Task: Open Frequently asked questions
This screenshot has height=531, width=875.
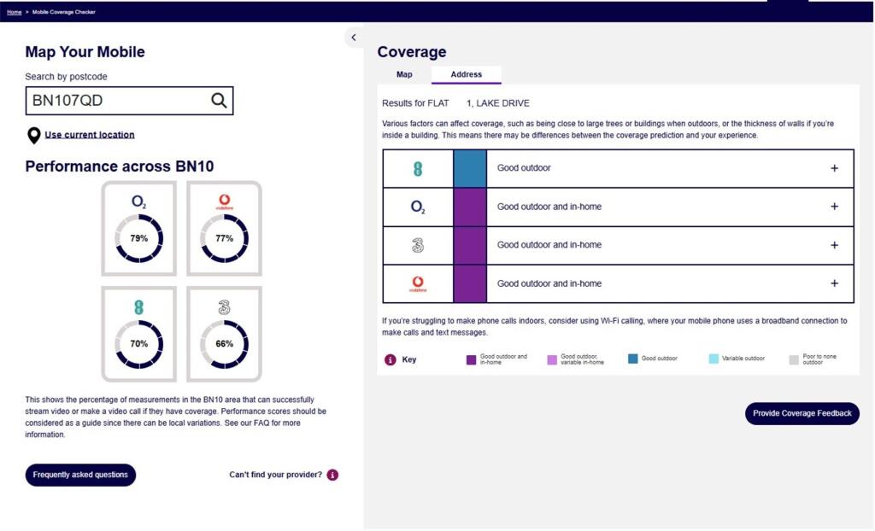Action: point(80,475)
